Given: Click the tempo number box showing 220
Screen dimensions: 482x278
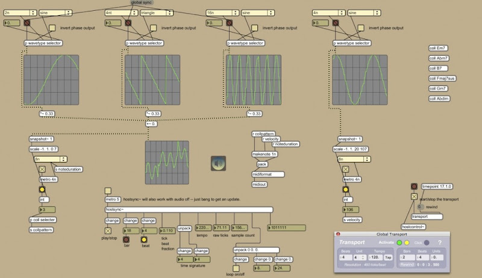Looking at the screenshot, I should [203, 228].
